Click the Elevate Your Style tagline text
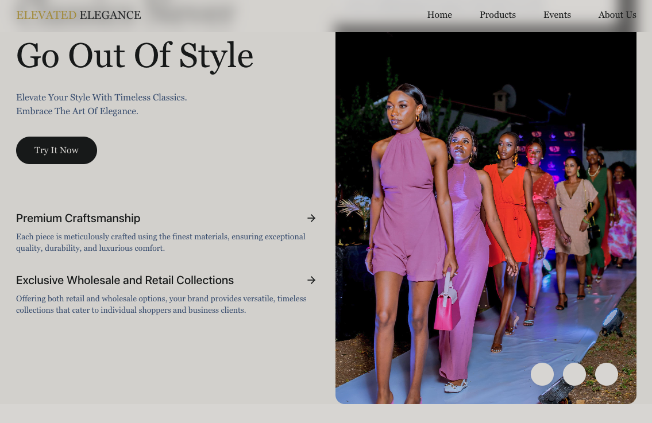The height and width of the screenshot is (423, 652). coord(102,98)
